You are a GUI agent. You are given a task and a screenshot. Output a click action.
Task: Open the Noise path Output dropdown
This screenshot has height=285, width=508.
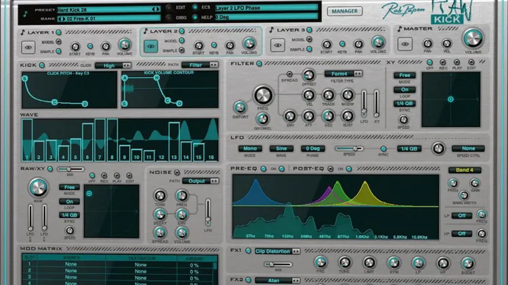click(x=201, y=181)
